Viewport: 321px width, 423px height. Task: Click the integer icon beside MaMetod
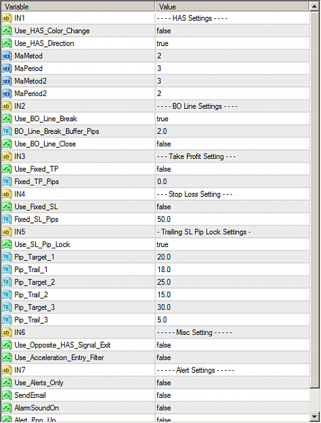coord(7,56)
